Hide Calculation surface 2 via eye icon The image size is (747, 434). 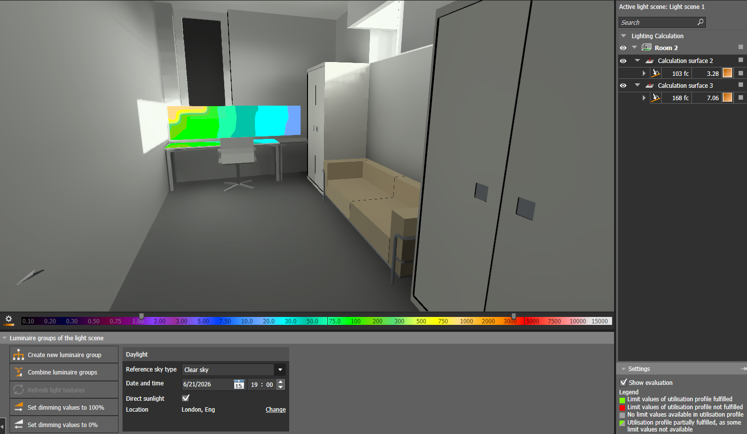coord(623,61)
